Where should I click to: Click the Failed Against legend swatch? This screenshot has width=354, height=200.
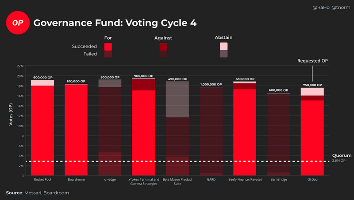click(x=163, y=54)
